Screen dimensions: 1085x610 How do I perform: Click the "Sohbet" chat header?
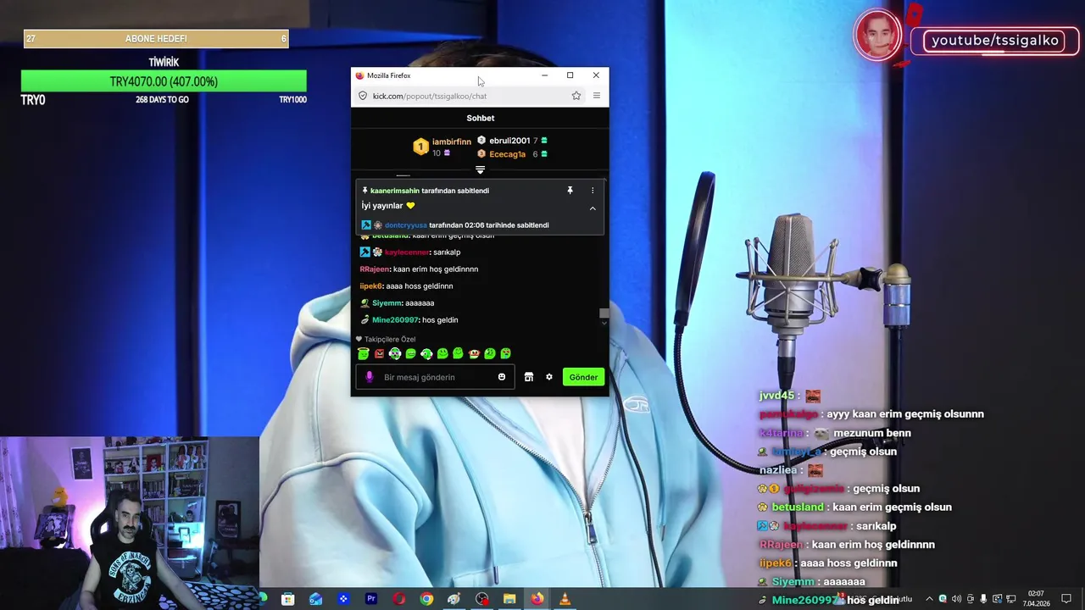(480, 118)
